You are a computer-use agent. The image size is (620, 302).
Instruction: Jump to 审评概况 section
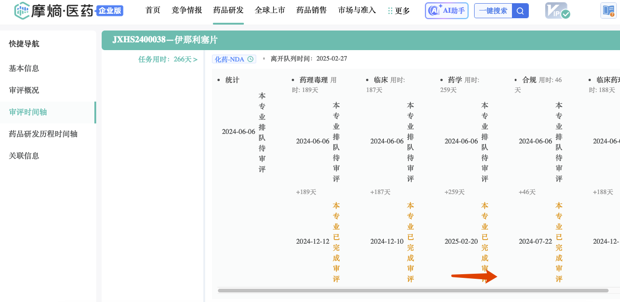point(24,90)
